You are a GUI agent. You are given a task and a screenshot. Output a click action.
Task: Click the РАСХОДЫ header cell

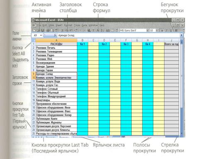tap(56, 44)
